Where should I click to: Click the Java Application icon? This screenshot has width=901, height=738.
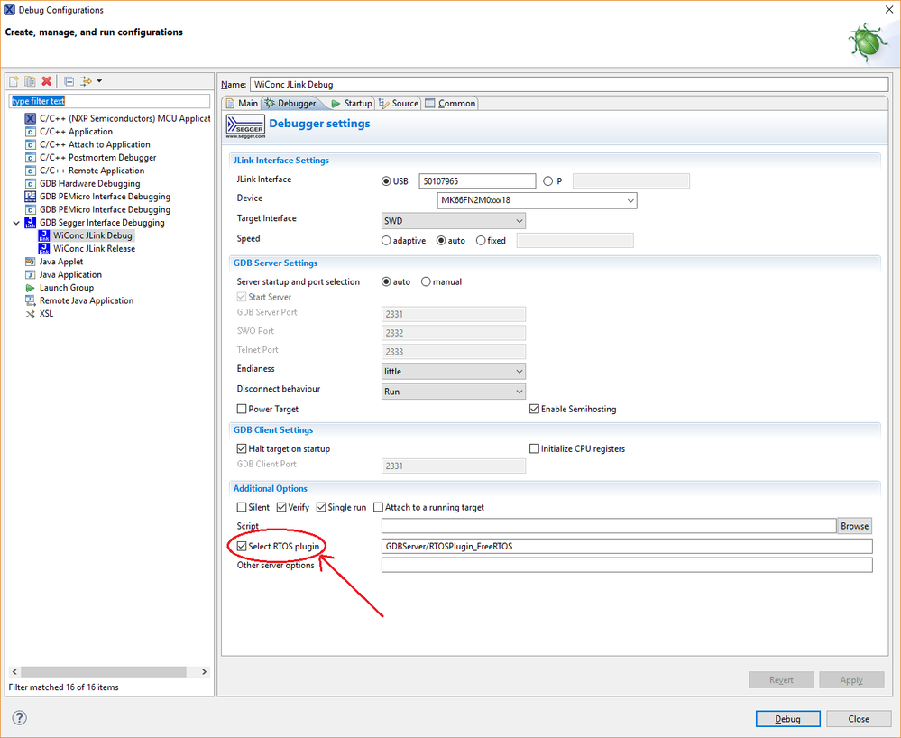tap(31, 275)
